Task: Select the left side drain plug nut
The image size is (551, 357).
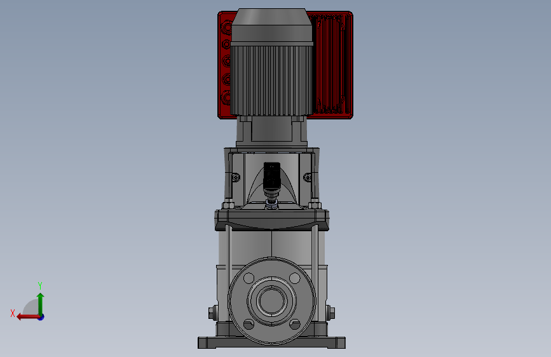Action: [x=212, y=313]
